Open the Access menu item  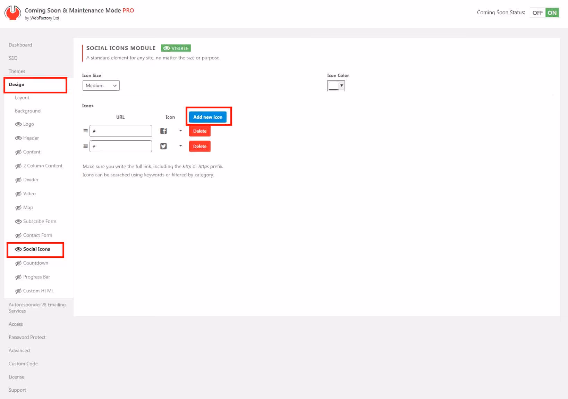point(16,324)
